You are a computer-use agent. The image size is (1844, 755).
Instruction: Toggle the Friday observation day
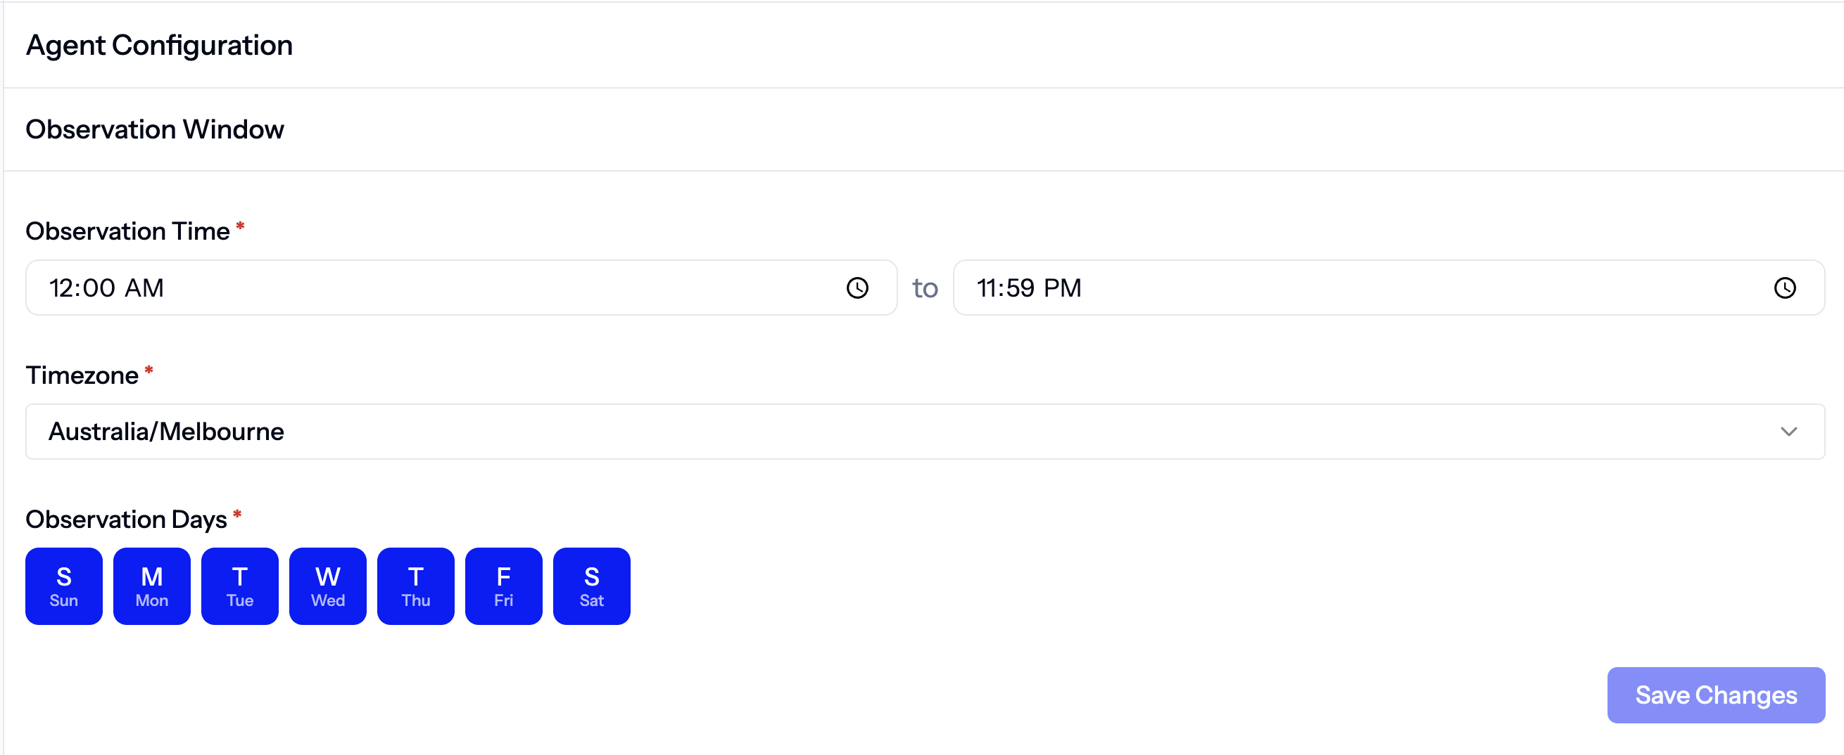(x=503, y=586)
